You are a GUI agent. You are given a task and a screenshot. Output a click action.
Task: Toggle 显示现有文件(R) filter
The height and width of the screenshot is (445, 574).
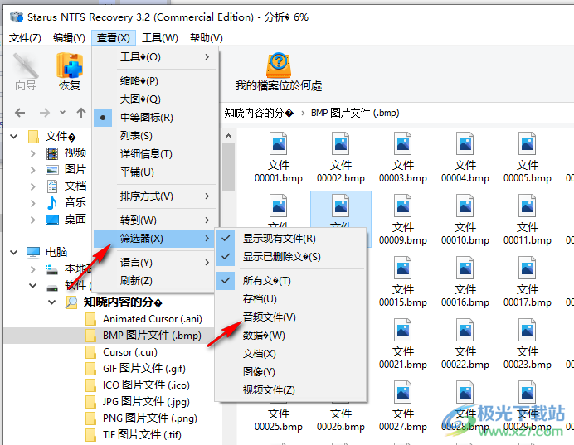pos(291,239)
